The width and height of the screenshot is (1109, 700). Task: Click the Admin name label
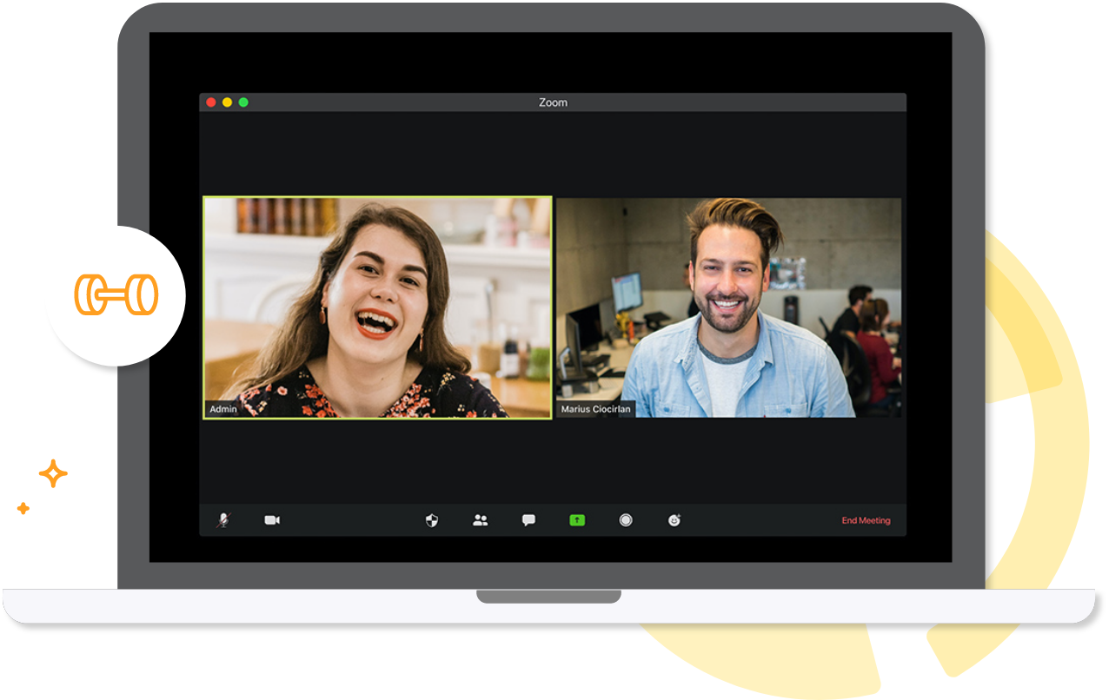[x=223, y=409]
